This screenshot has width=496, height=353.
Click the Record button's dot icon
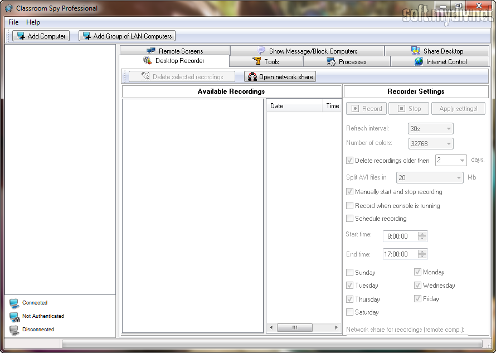coord(355,109)
